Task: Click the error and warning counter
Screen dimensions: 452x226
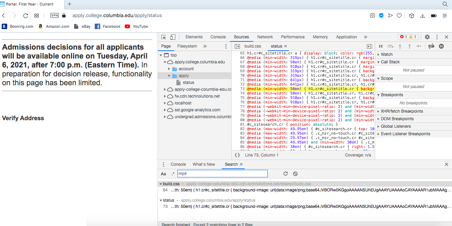Action: [408, 37]
